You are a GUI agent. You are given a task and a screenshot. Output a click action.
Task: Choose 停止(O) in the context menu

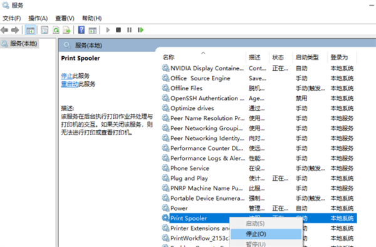click(266, 234)
